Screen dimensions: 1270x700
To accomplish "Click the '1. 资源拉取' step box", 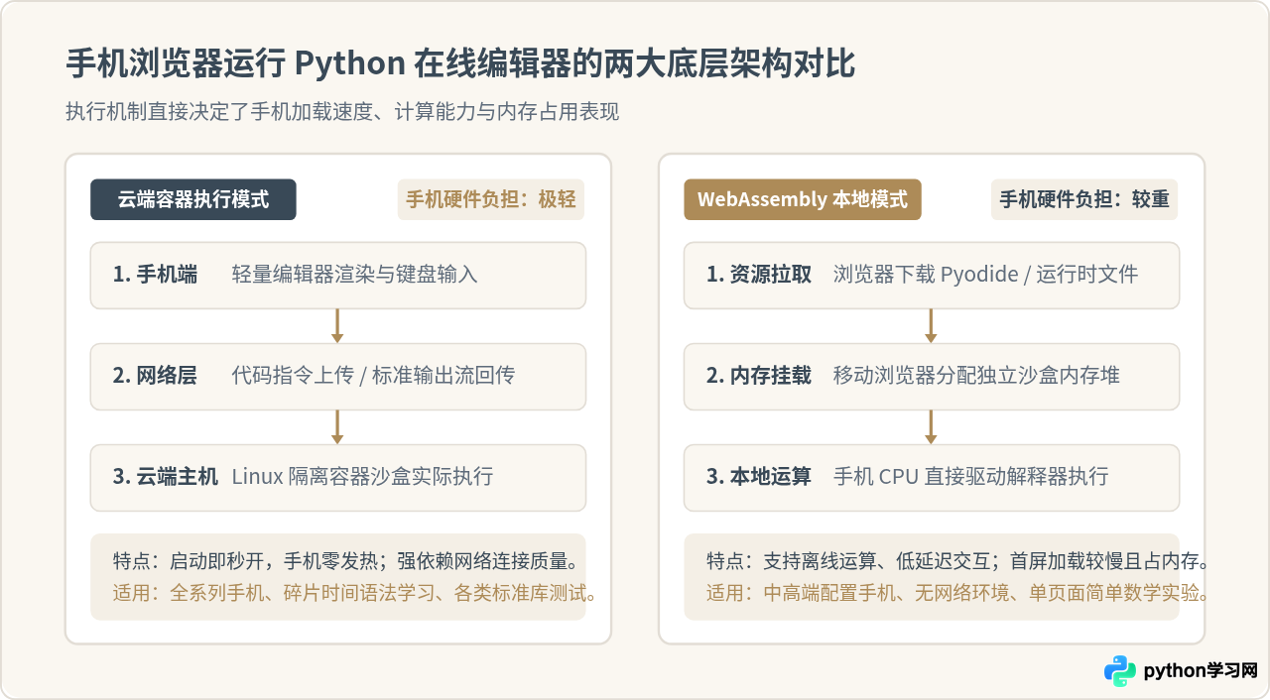I will tap(932, 276).
